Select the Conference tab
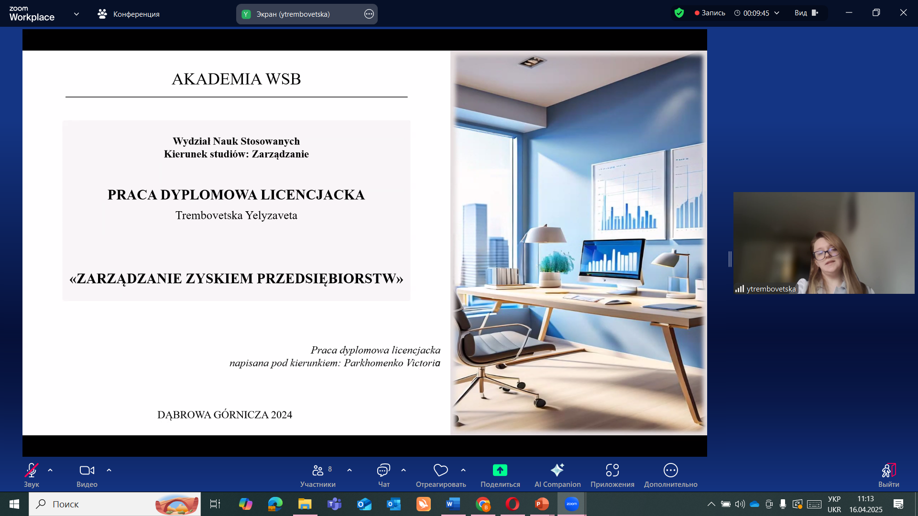Screen dimensions: 918x516 [129, 14]
